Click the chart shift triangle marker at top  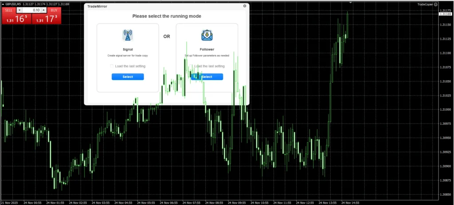pos(351,2)
